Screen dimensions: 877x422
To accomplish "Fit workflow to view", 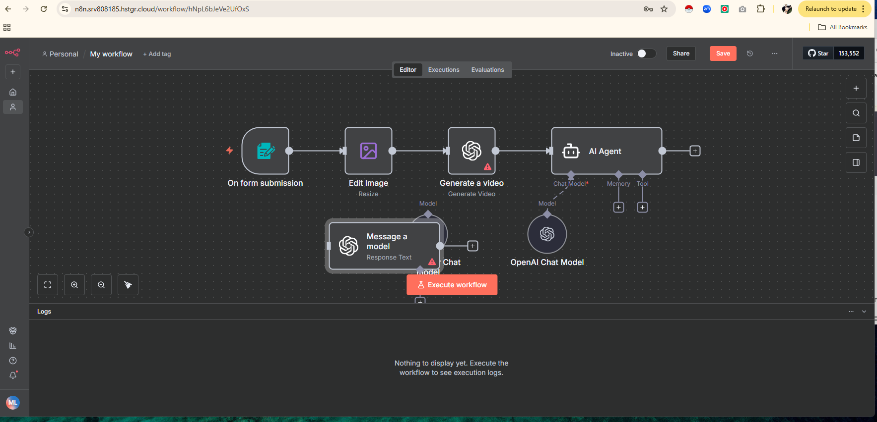I will (48, 285).
